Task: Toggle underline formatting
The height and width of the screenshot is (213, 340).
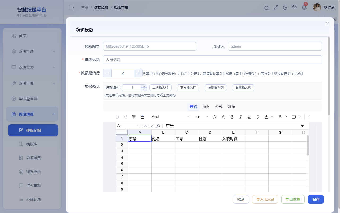Action: pos(249,117)
